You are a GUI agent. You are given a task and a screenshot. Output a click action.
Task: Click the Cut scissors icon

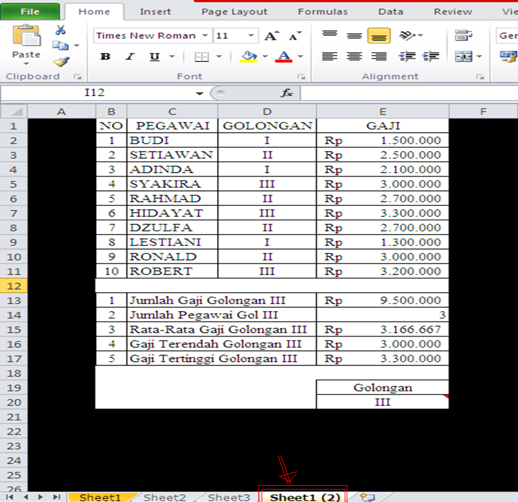pyautogui.click(x=60, y=30)
